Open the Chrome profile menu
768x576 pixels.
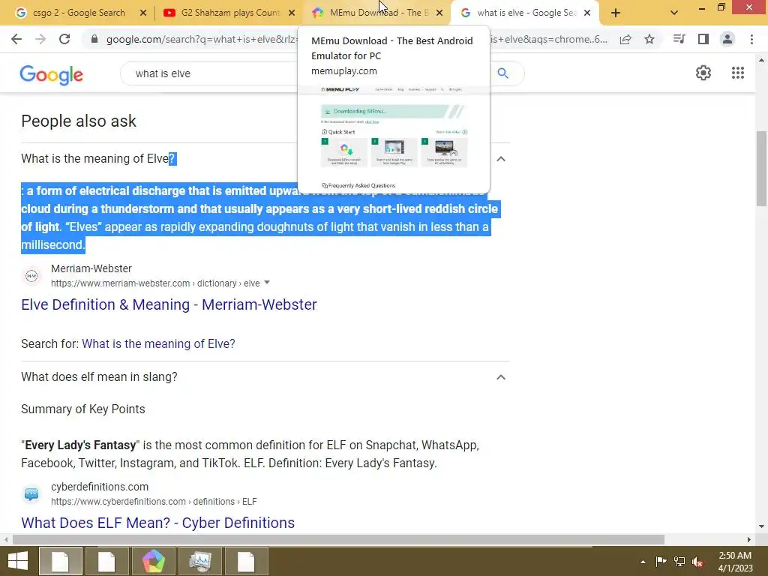coord(727,39)
